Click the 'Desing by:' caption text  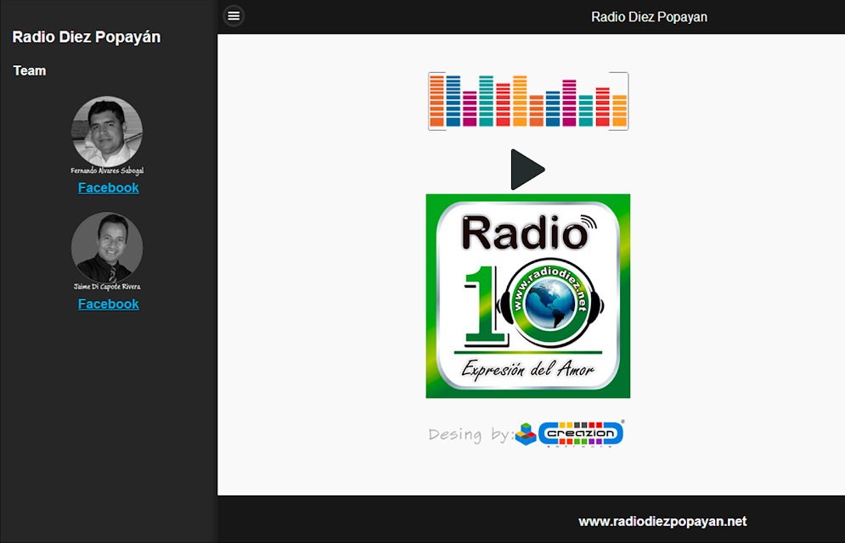point(470,434)
